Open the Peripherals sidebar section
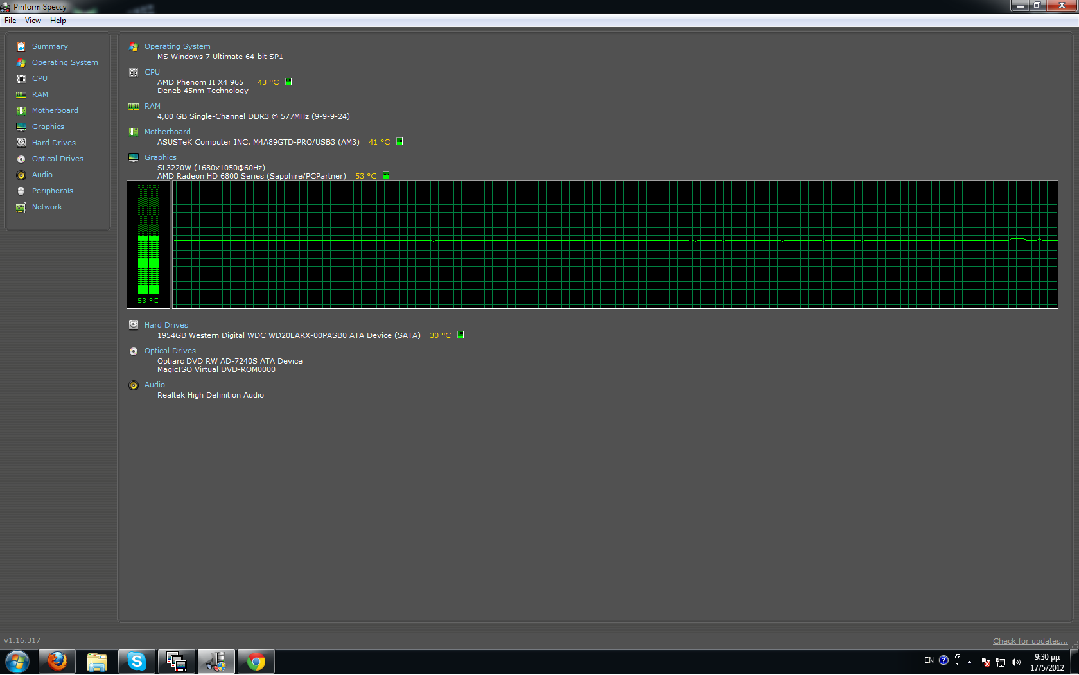The width and height of the screenshot is (1079, 675). click(53, 191)
